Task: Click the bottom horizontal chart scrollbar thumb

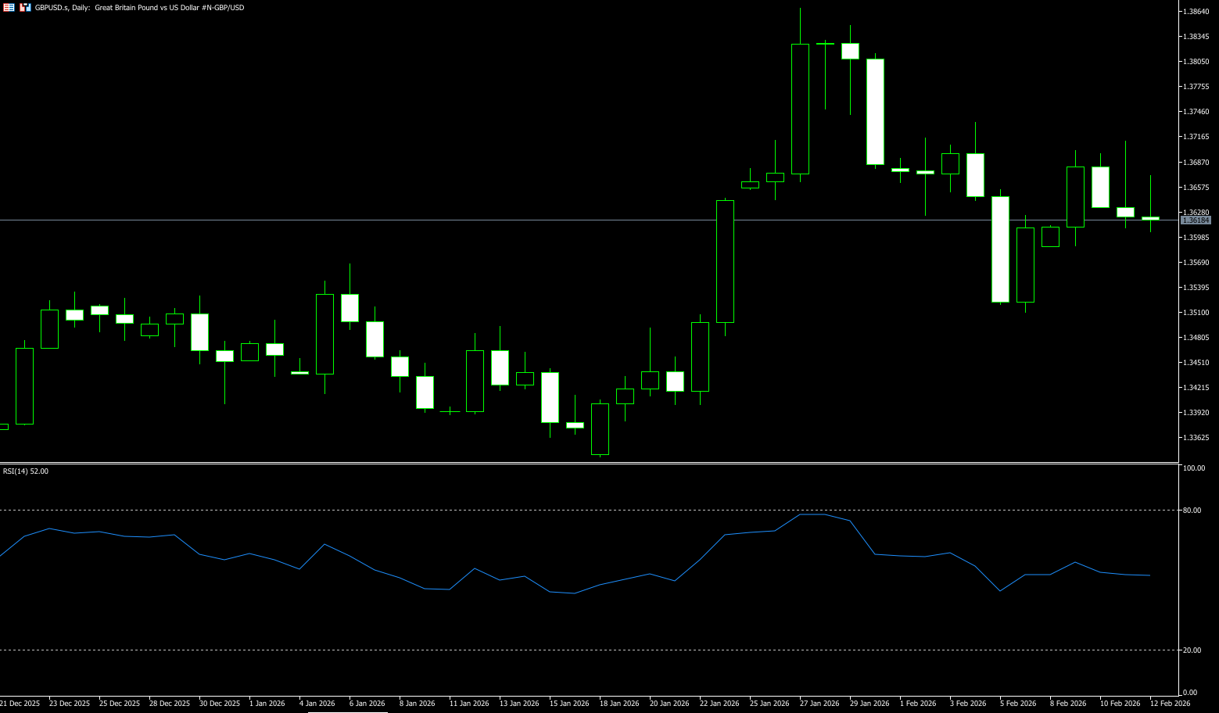Action: tap(347, 711)
